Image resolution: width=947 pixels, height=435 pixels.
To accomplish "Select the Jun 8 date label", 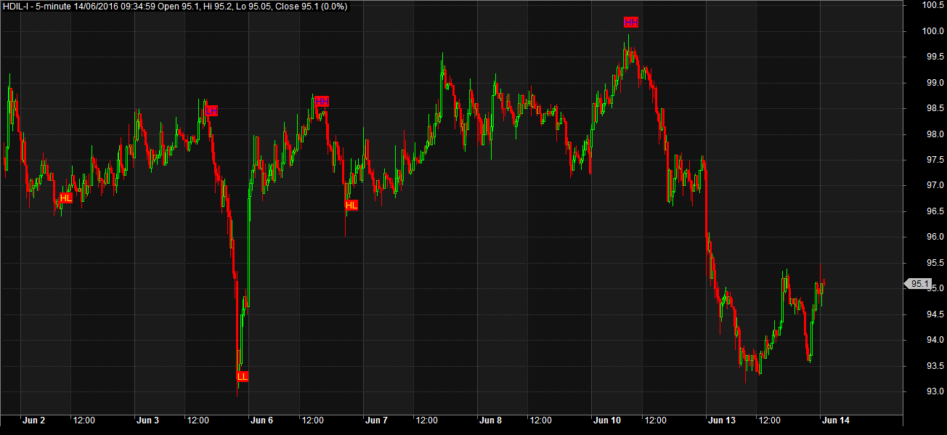I will point(490,420).
